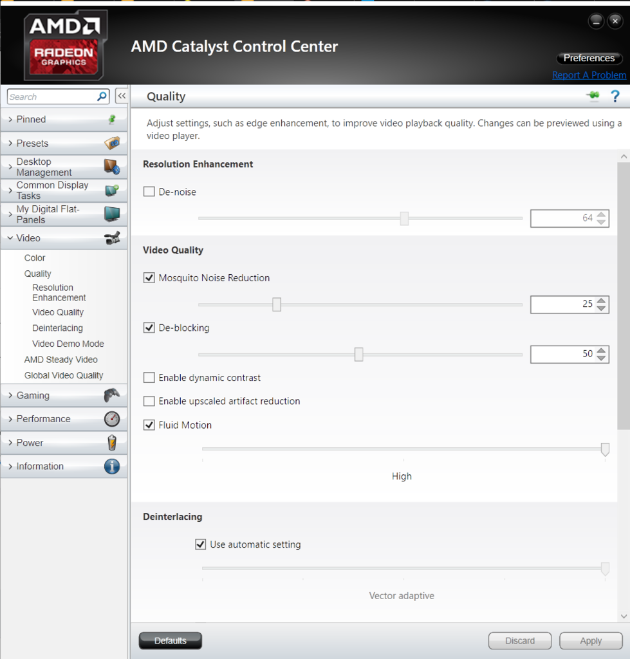Collapse the Video section
The height and width of the screenshot is (659, 630).
point(10,238)
